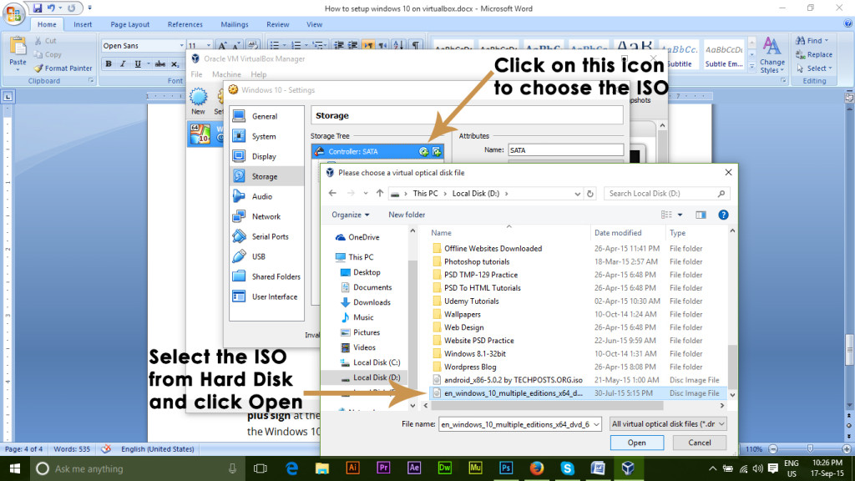Select android_x86-5.0.2 ISO file
The image size is (855, 481).
[x=513, y=380]
